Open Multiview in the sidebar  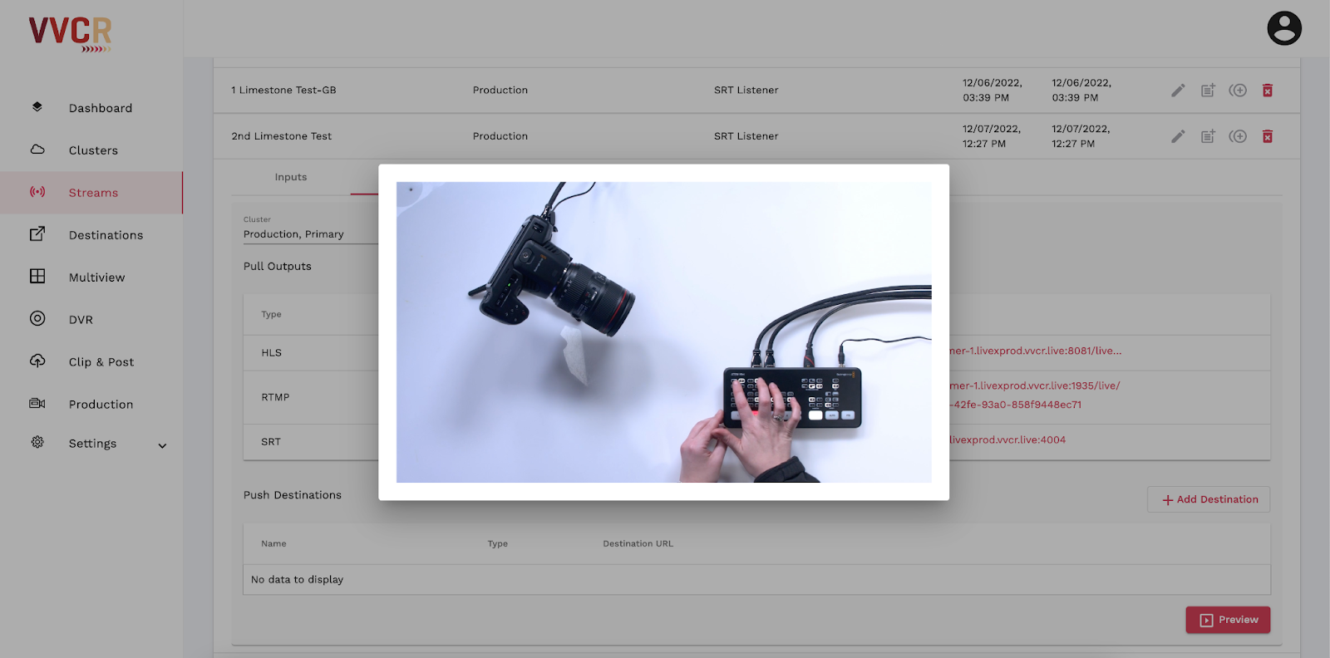tap(96, 277)
